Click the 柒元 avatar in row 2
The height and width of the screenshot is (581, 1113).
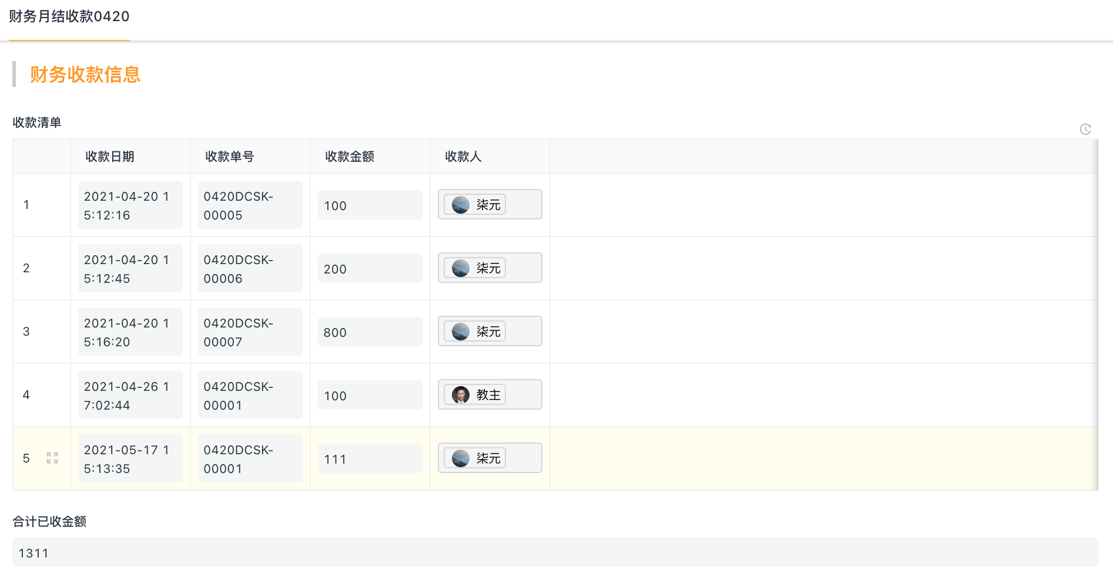point(461,268)
